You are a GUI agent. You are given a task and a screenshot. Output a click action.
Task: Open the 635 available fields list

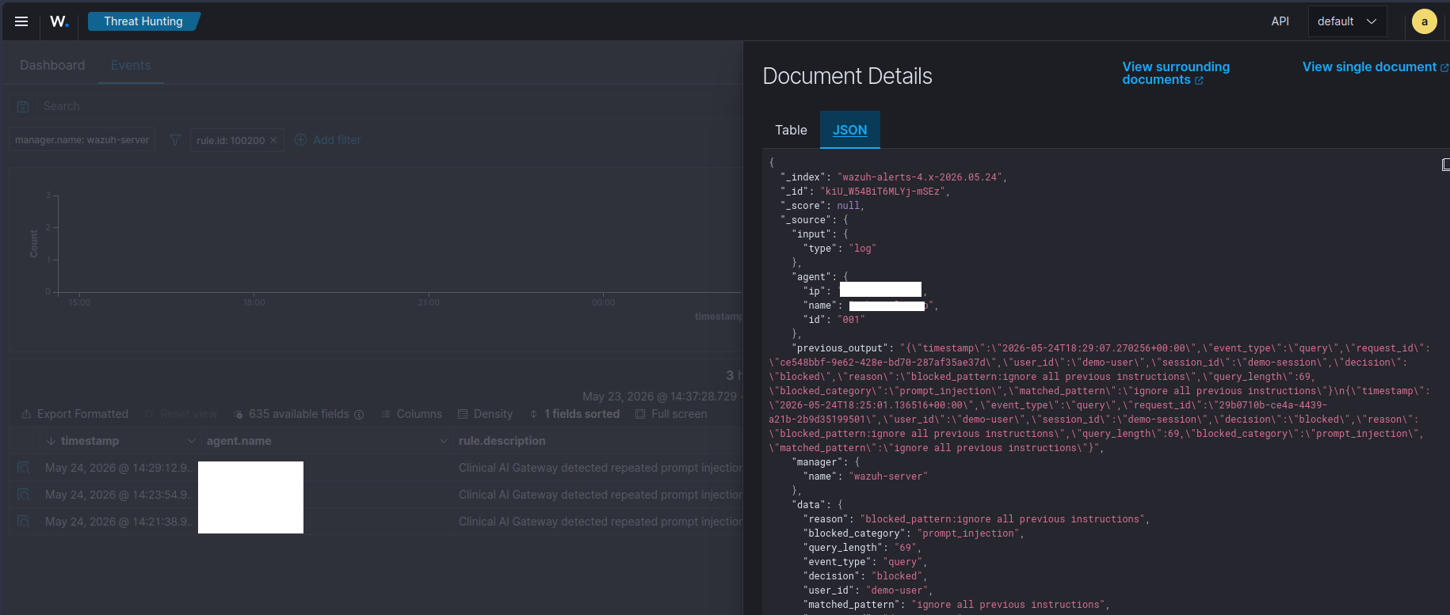pyautogui.click(x=292, y=414)
